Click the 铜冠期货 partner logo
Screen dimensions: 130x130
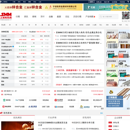pos(7,107)
